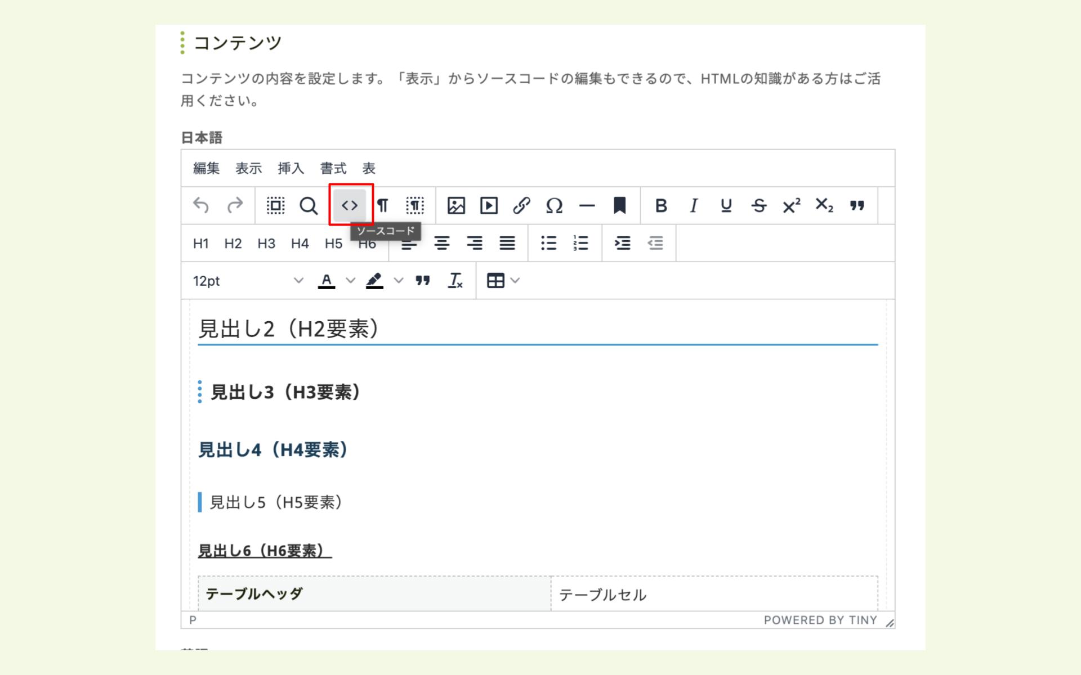Expand the text color dropdown arrow

coord(350,280)
